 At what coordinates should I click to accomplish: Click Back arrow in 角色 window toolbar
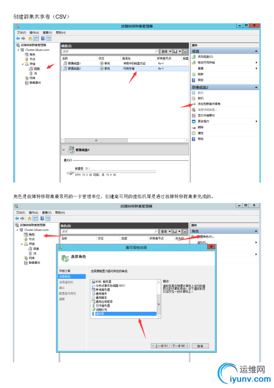pyautogui.click(x=17, y=218)
